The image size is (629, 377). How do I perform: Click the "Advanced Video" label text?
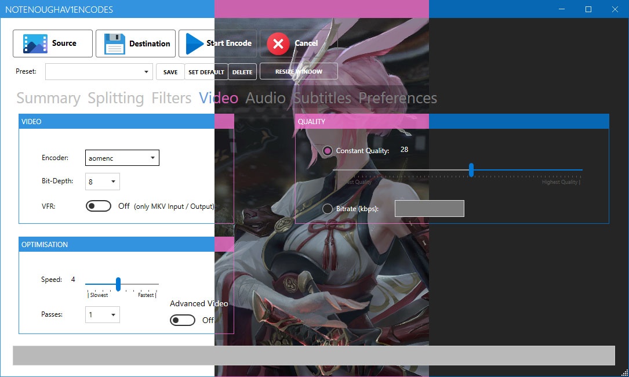pyautogui.click(x=199, y=303)
